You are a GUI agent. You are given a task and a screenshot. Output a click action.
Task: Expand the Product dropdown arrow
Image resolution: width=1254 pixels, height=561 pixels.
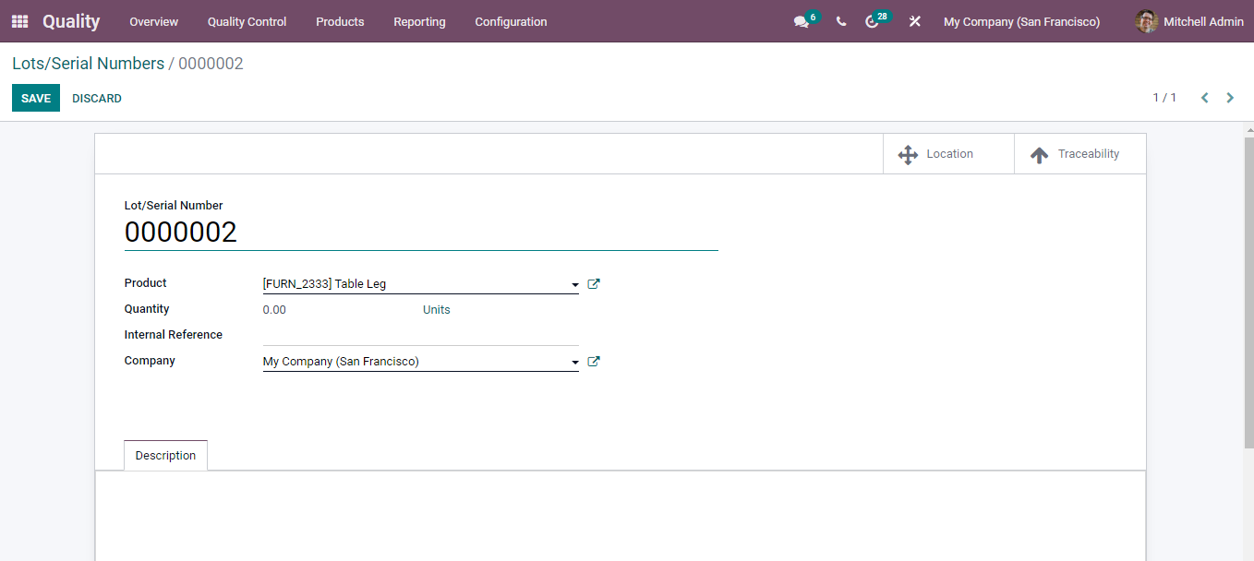(574, 284)
